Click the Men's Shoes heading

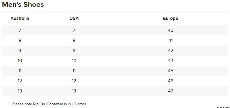(x=23, y=5)
